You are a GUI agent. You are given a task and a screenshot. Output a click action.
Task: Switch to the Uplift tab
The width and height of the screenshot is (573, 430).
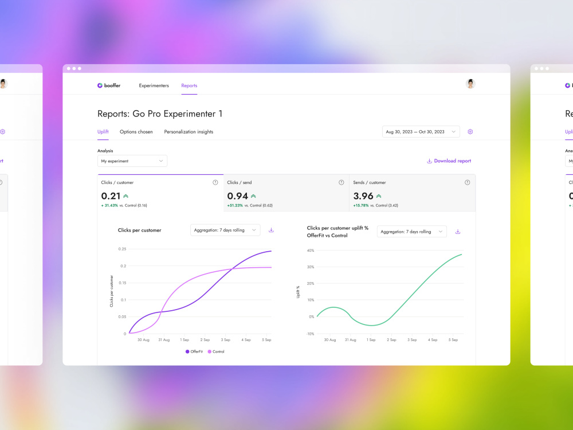(x=103, y=132)
